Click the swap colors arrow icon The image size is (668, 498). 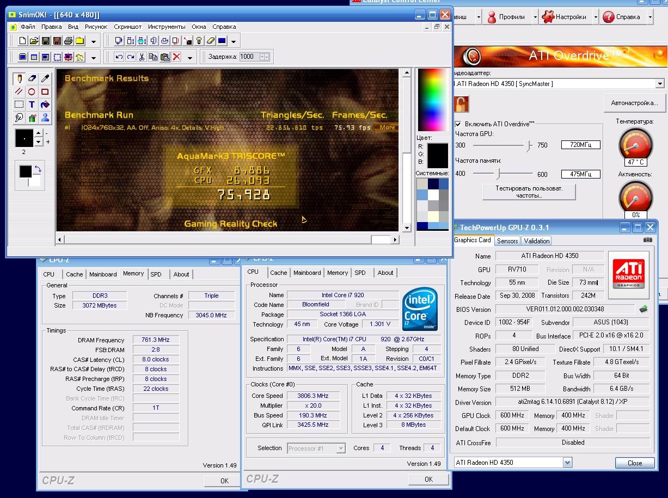pyautogui.click(x=37, y=170)
